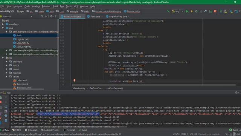
Task: Open the TODO tool window
Action: coord(17,130)
